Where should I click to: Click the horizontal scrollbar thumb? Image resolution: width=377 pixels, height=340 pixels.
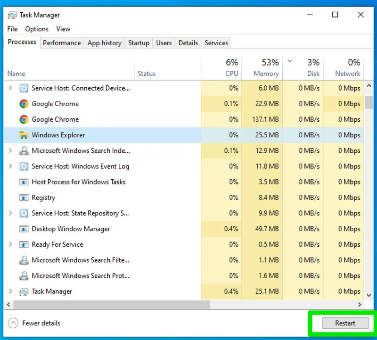pos(112,304)
